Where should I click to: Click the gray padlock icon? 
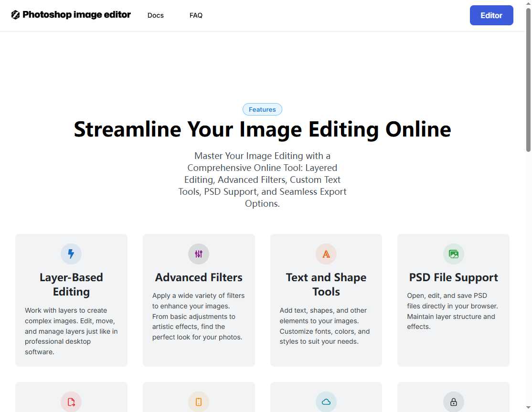tap(453, 401)
